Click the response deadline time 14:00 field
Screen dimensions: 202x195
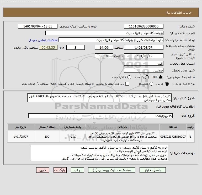104,47
